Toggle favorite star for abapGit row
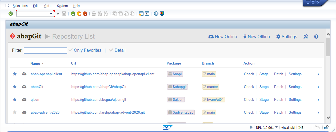336x132 pixels. click(x=15, y=87)
